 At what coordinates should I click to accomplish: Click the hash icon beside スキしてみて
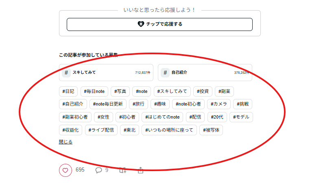coord(66,73)
